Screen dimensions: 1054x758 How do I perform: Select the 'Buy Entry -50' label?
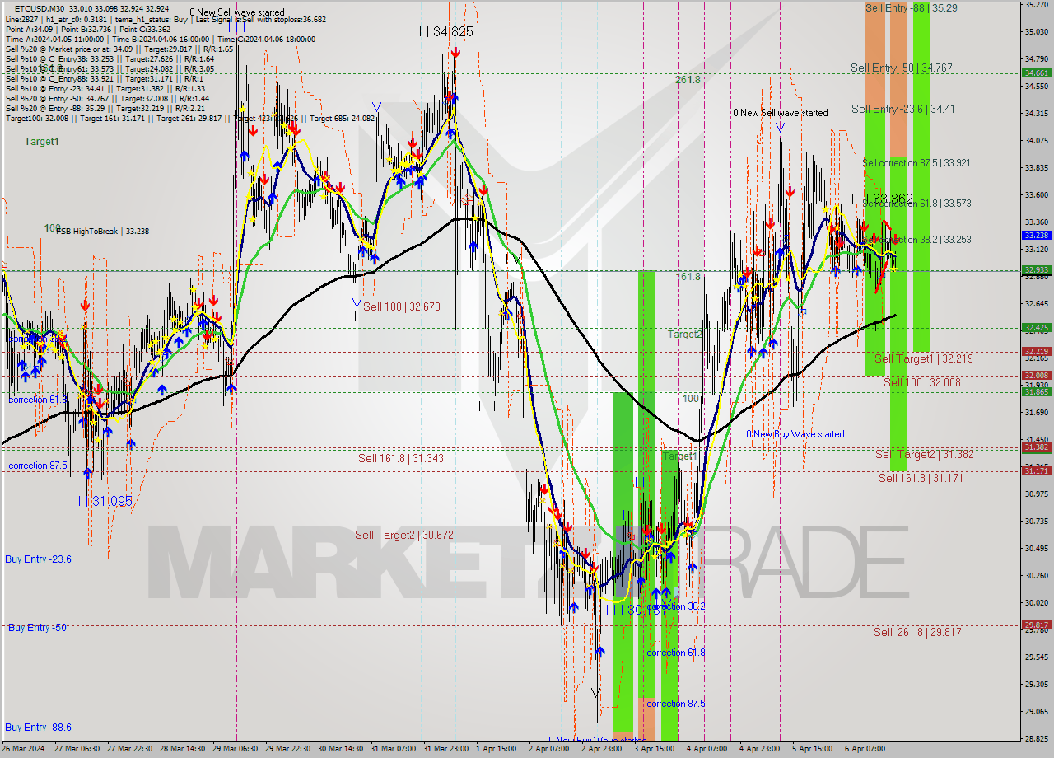pyautogui.click(x=37, y=627)
